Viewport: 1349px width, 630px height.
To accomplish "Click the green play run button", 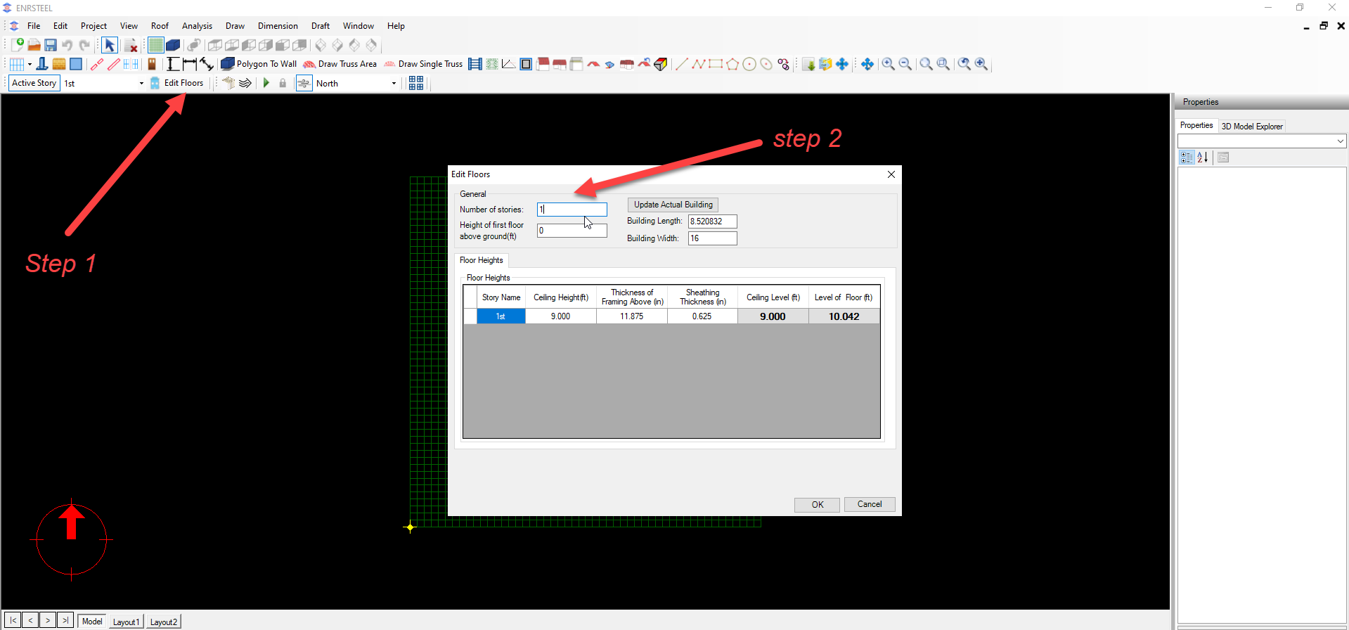I will pos(266,83).
